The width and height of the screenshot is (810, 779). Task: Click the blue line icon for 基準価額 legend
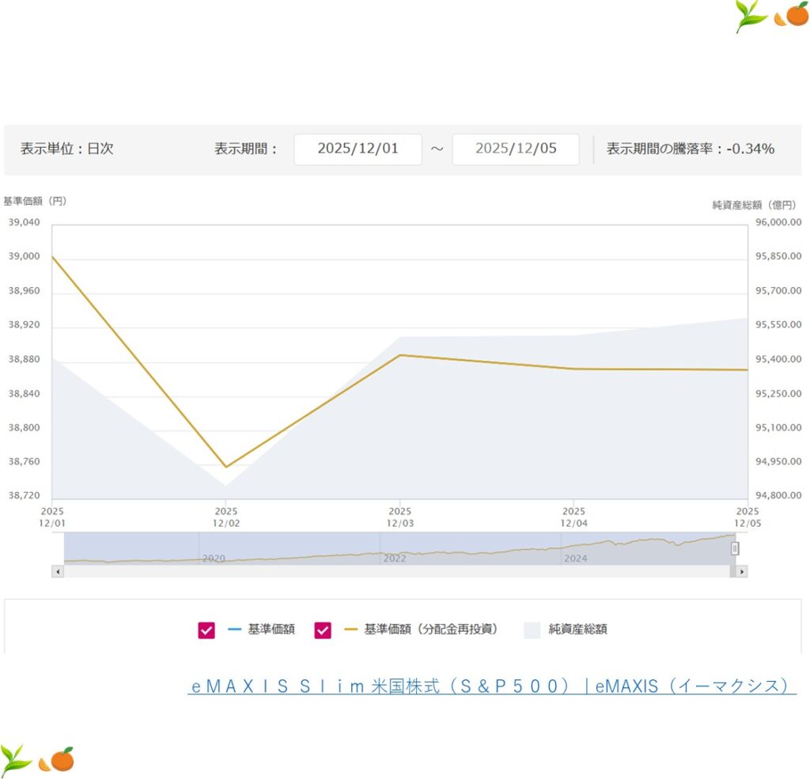234,630
